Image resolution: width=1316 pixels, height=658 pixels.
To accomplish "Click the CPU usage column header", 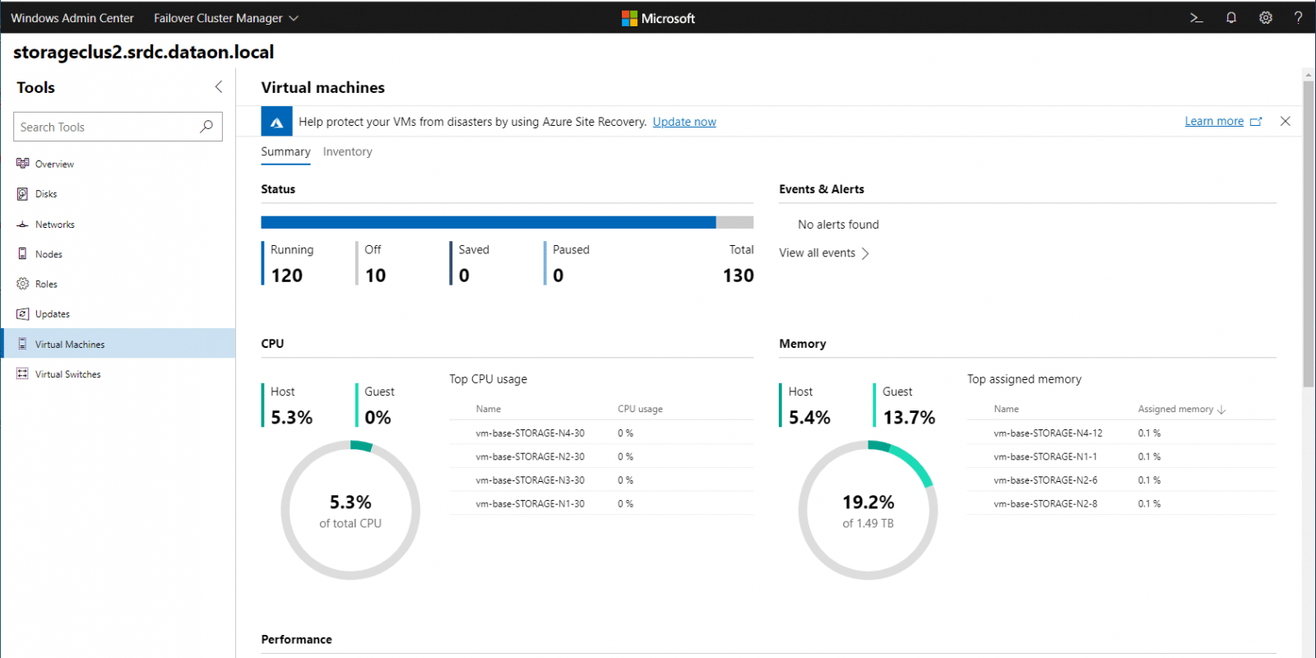I will tap(640, 409).
